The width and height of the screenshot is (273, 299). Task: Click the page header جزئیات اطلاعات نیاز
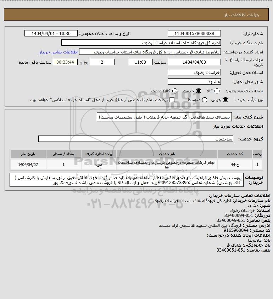(x=242, y=15)
